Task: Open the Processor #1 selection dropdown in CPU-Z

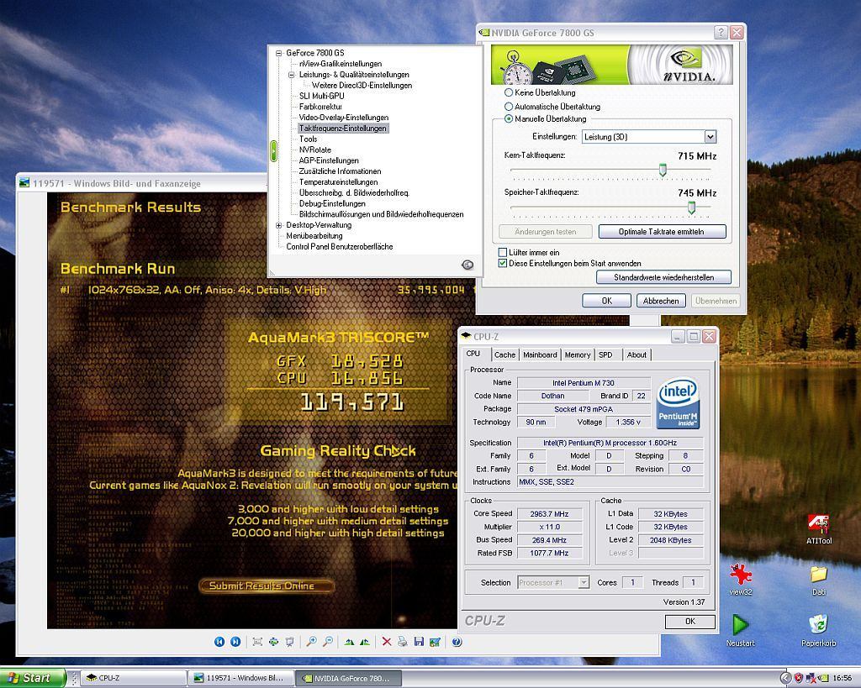Action: pos(584,583)
